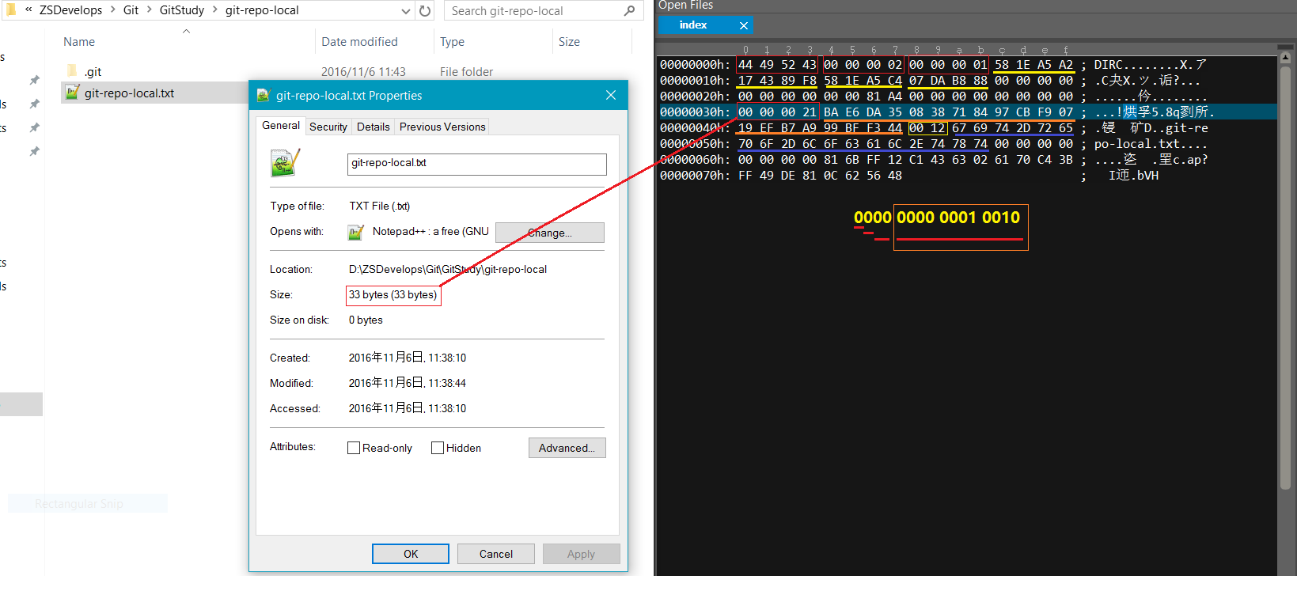Click ZSDevelops in the breadcrumb path

click(x=71, y=10)
